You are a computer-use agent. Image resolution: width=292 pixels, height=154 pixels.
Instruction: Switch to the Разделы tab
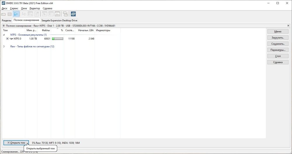click(x=6, y=20)
